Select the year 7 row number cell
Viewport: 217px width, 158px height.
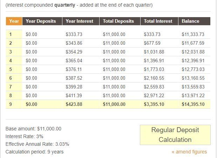click(x=14, y=87)
